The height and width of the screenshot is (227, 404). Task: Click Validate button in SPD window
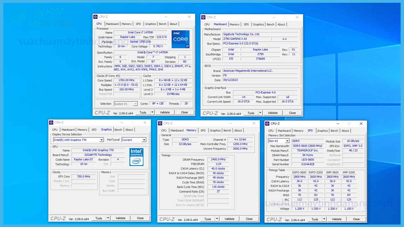pyautogui.click(x=337, y=219)
